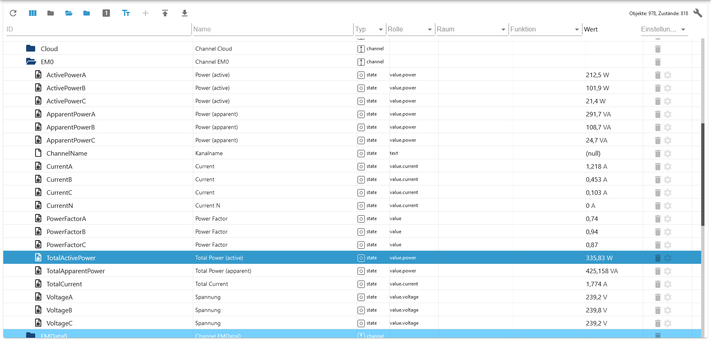Select the PowerFactorC row
The height and width of the screenshot is (341, 711).
[352, 245]
